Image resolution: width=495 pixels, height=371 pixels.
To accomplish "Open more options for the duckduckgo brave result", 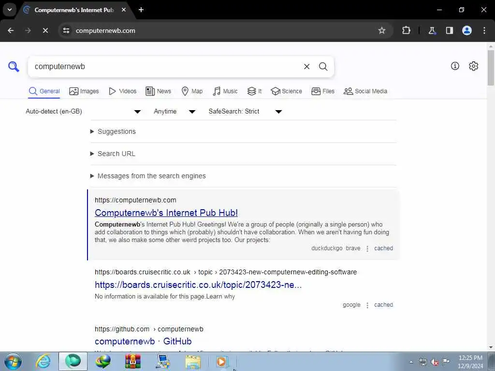I will [367, 249].
